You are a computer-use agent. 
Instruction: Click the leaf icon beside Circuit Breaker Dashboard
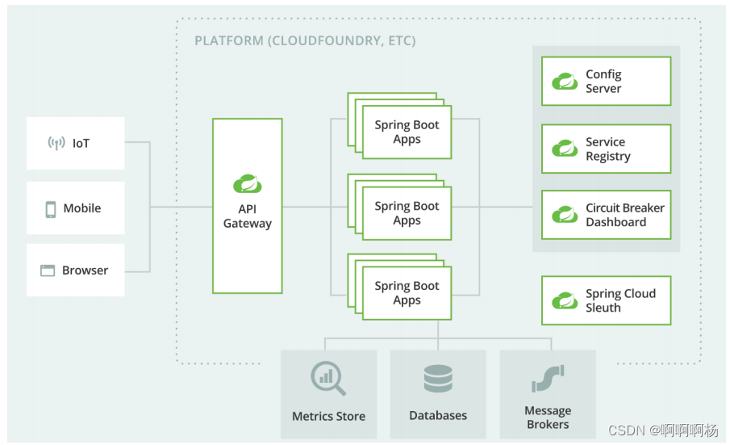tap(565, 215)
